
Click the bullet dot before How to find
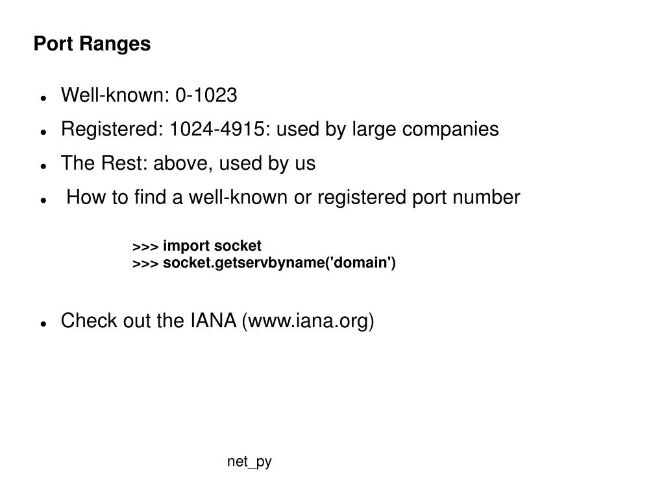coord(43,201)
